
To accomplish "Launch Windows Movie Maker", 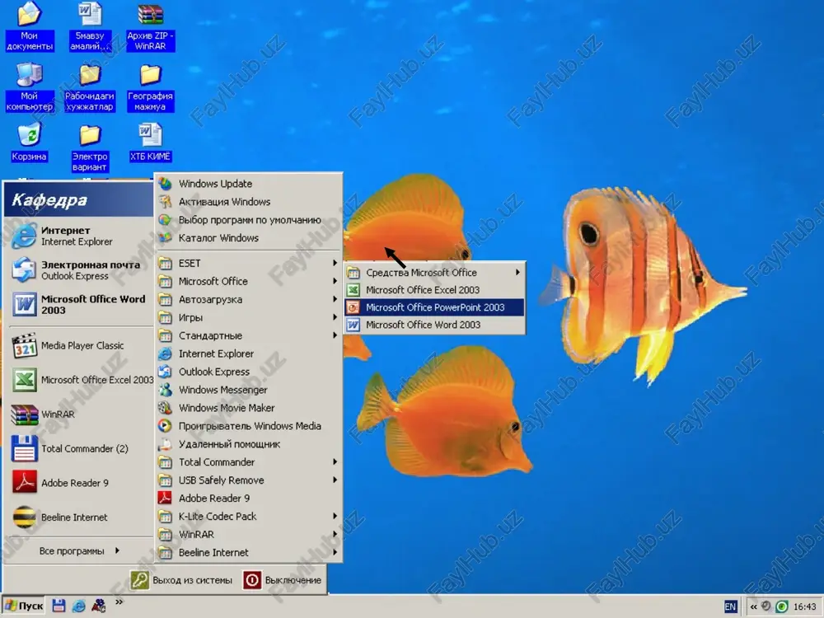I will pos(248,408).
